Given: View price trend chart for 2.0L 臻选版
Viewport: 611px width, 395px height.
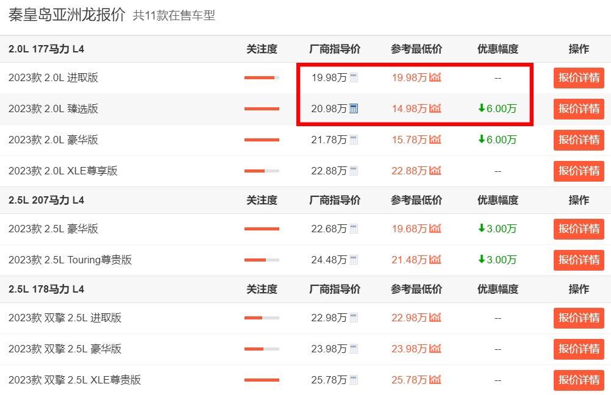Looking at the screenshot, I should (435, 109).
